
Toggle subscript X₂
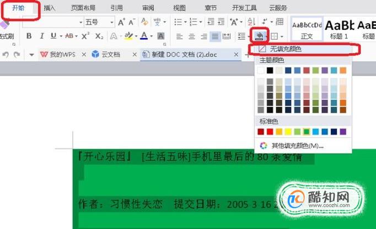[99, 36]
